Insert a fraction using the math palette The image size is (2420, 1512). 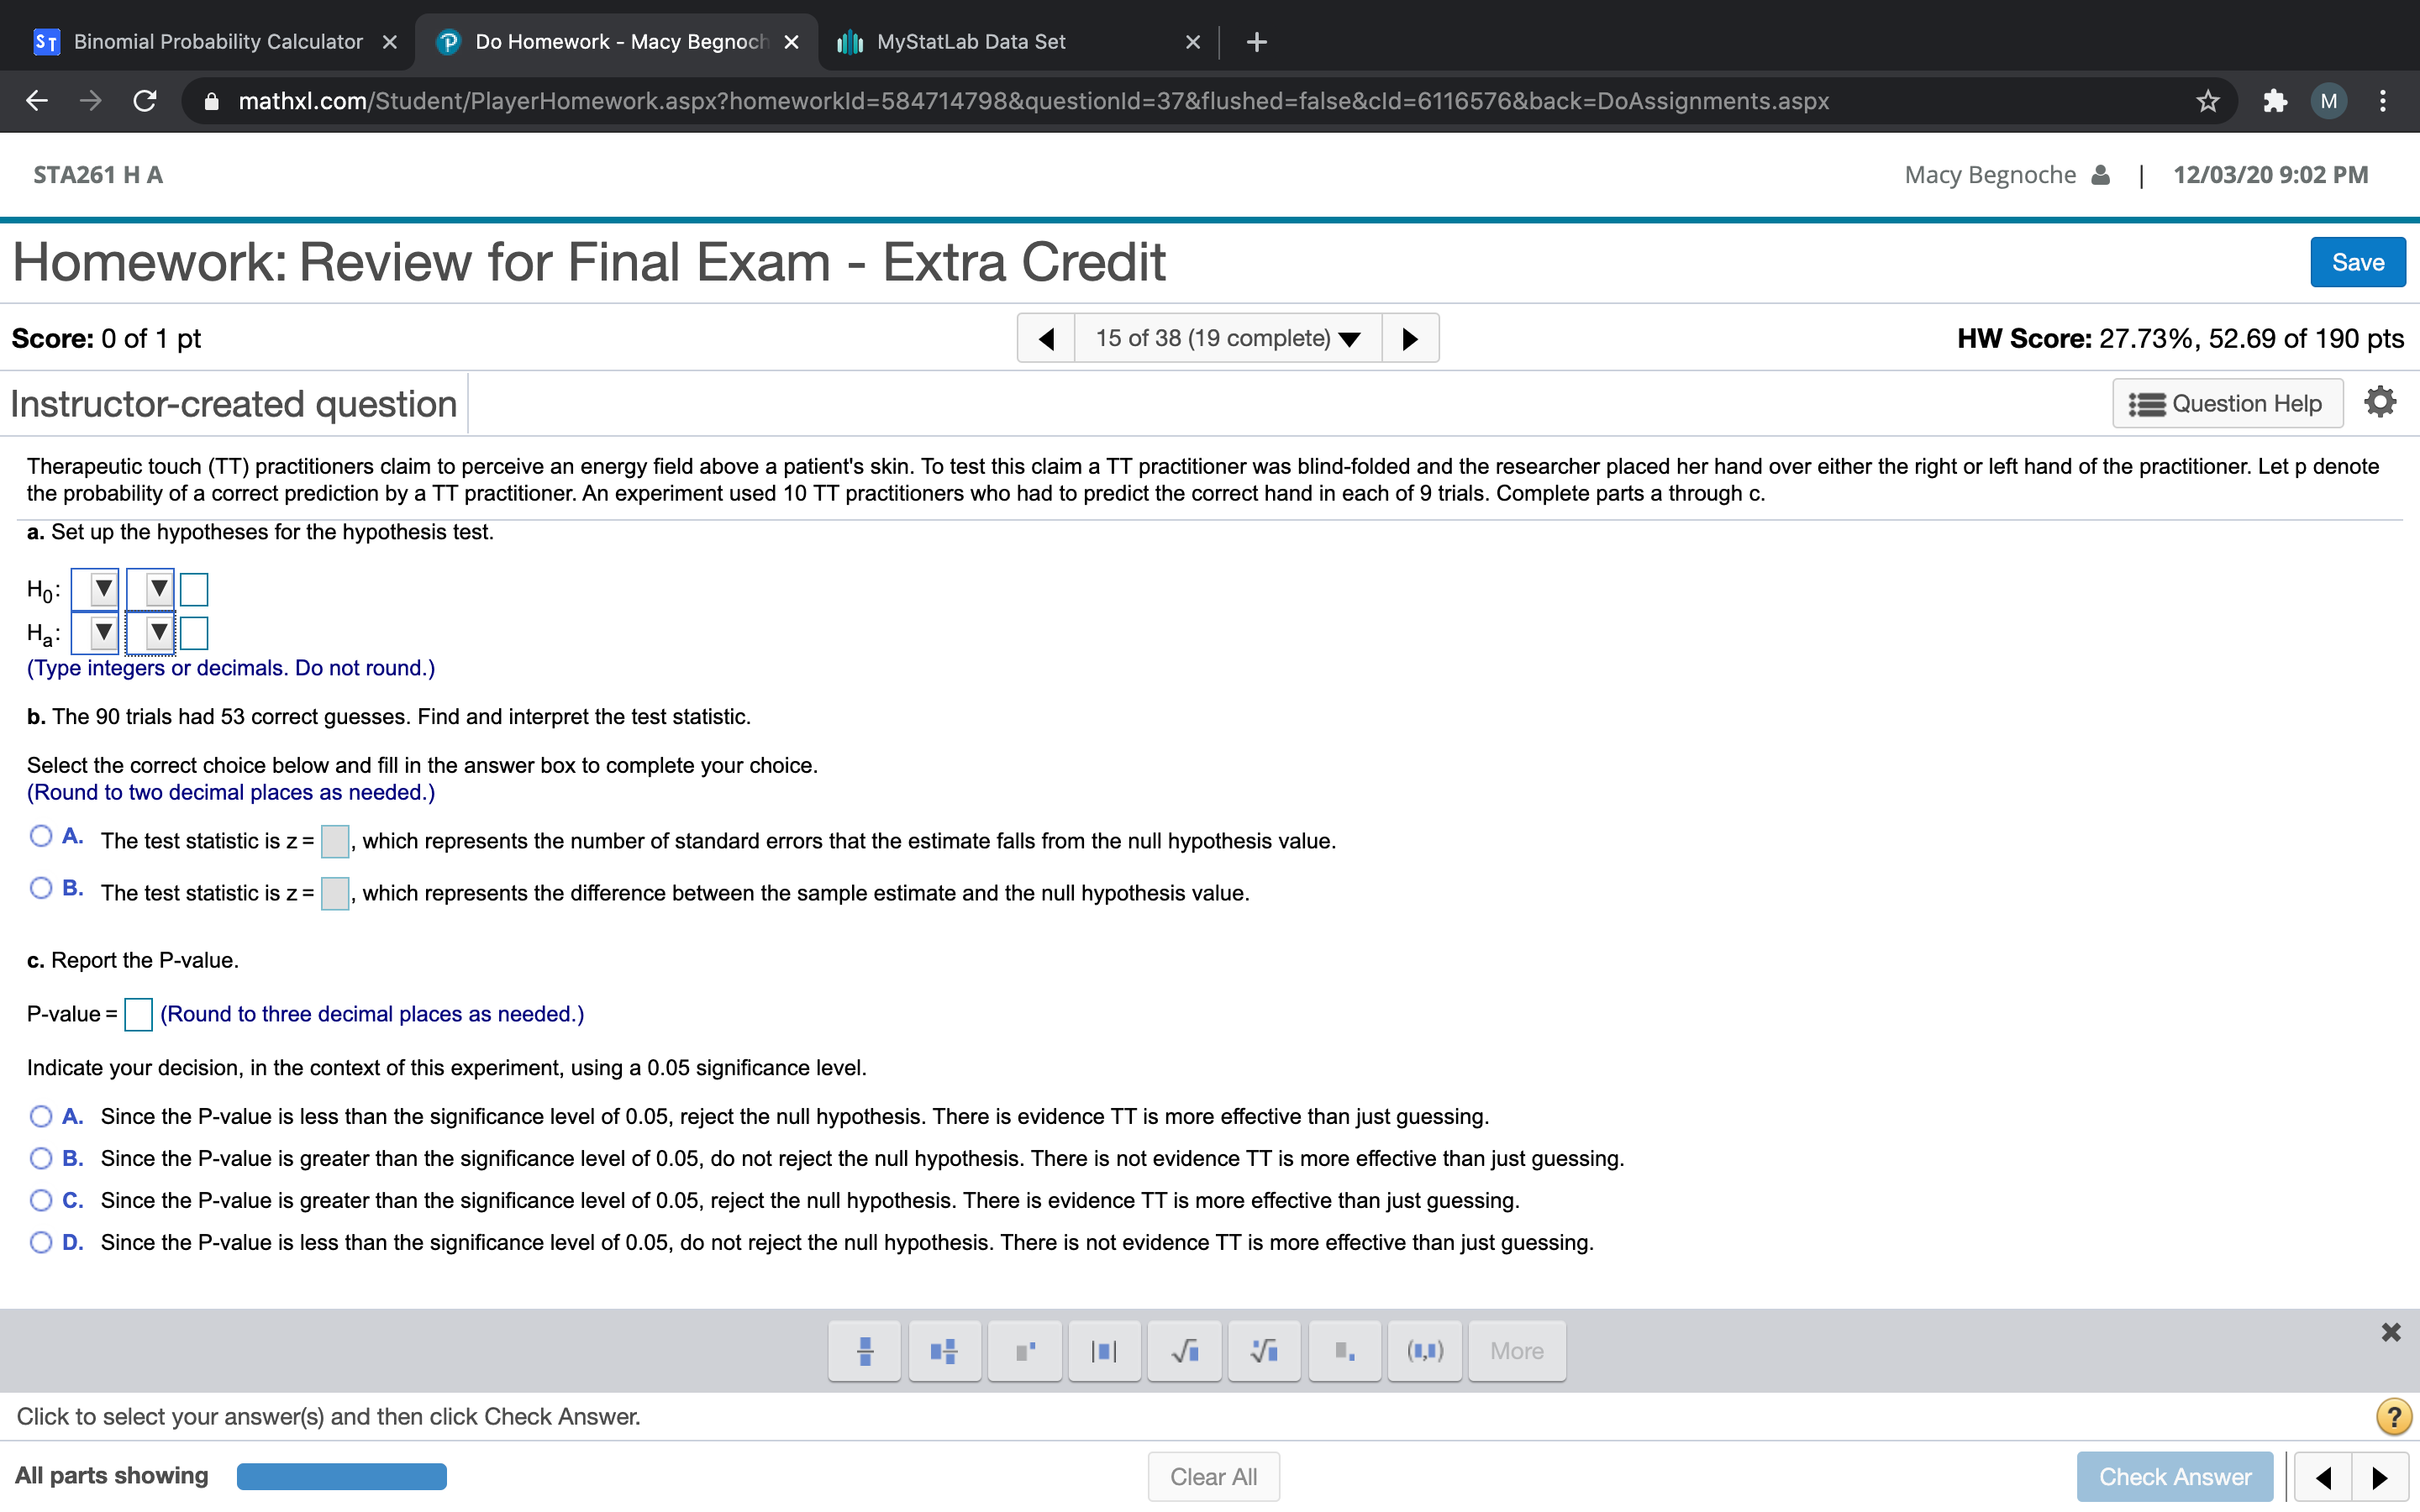coord(863,1350)
